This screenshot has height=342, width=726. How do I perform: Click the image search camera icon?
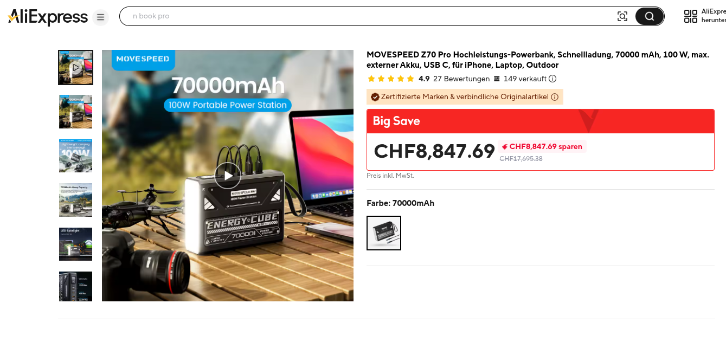622,16
